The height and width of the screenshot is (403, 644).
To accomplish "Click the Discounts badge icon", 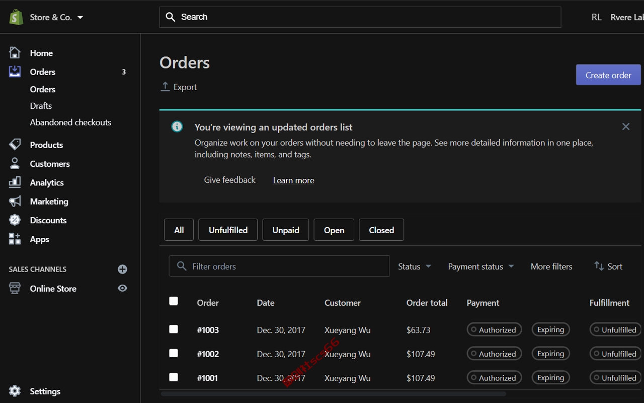I will click(15, 220).
